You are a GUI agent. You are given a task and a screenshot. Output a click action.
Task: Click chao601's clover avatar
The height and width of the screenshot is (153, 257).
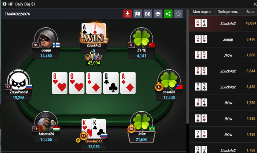[x=169, y=80]
